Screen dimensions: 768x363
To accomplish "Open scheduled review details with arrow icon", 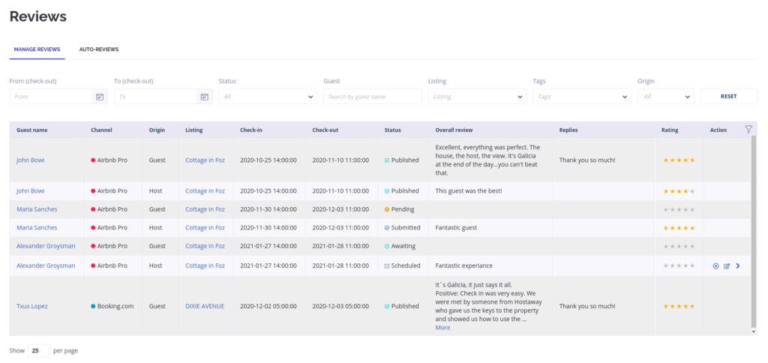I will (738, 265).
